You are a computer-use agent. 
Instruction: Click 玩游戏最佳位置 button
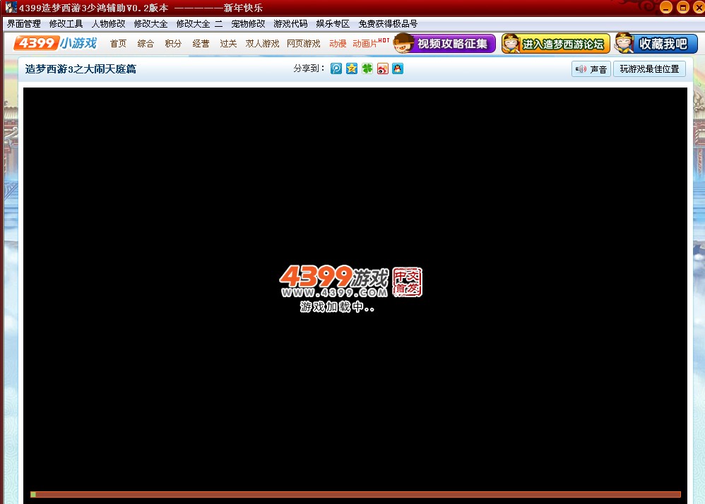tap(649, 68)
